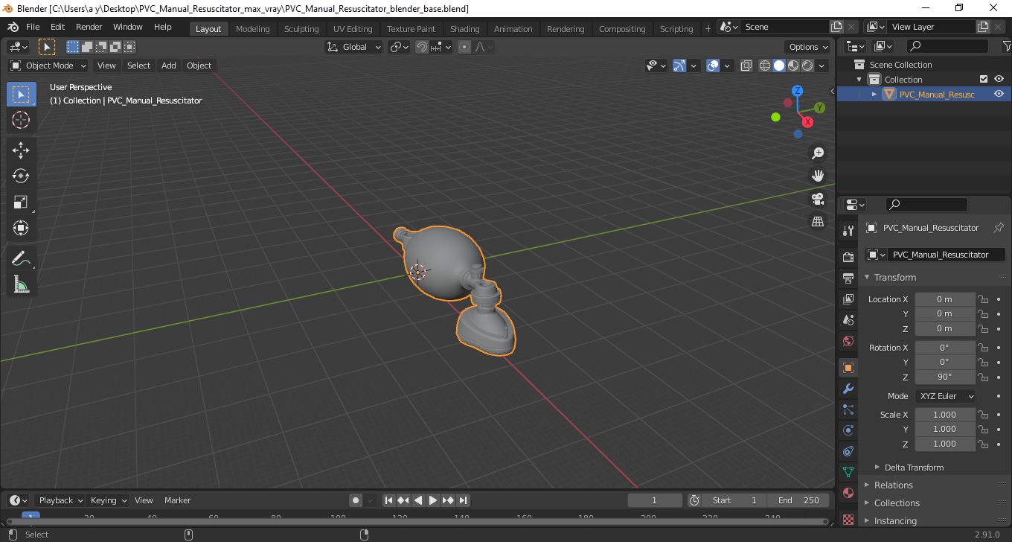Select the Move tool
Viewport: 1012px width, 542px height.
[21, 150]
